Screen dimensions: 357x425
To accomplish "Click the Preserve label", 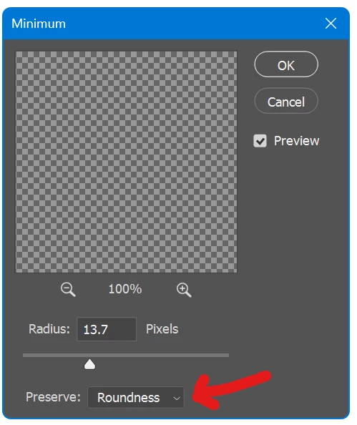I will [53, 397].
